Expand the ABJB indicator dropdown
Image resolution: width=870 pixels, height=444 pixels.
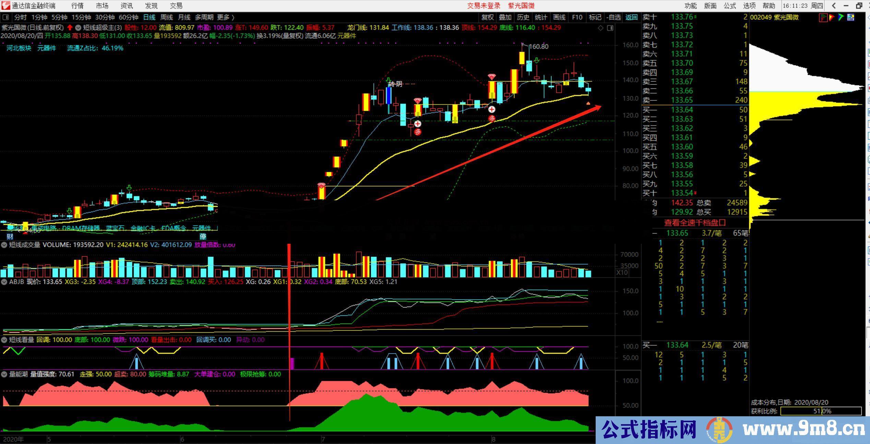click(4, 282)
